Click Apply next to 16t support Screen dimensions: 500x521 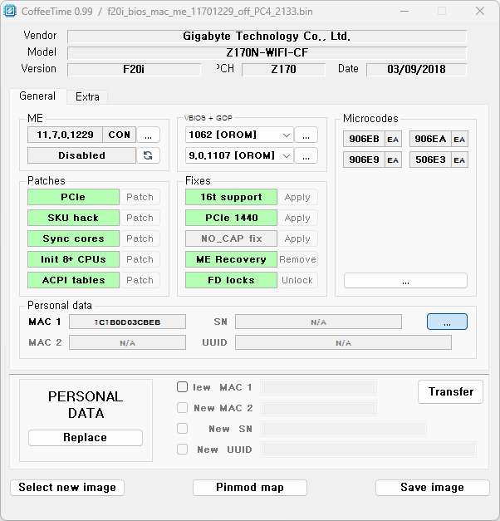(x=297, y=197)
